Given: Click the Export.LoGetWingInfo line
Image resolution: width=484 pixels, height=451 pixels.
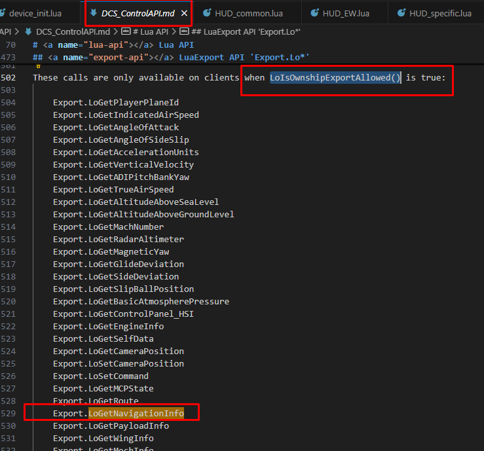Looking at the screenshot, I should pos(103,439).
